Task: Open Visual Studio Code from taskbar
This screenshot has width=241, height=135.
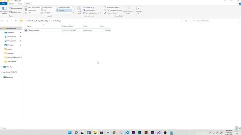Action: click(127, 132)
